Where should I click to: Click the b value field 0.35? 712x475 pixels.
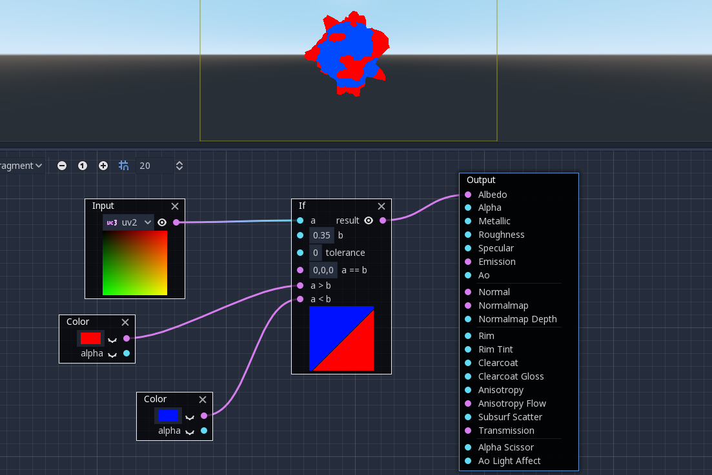(321, 235)
